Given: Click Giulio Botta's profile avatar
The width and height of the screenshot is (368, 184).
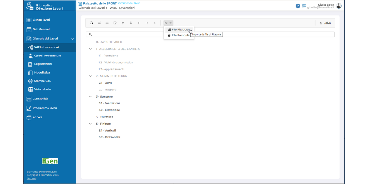Looking at the screenshot, I should (x=339, y=6).
